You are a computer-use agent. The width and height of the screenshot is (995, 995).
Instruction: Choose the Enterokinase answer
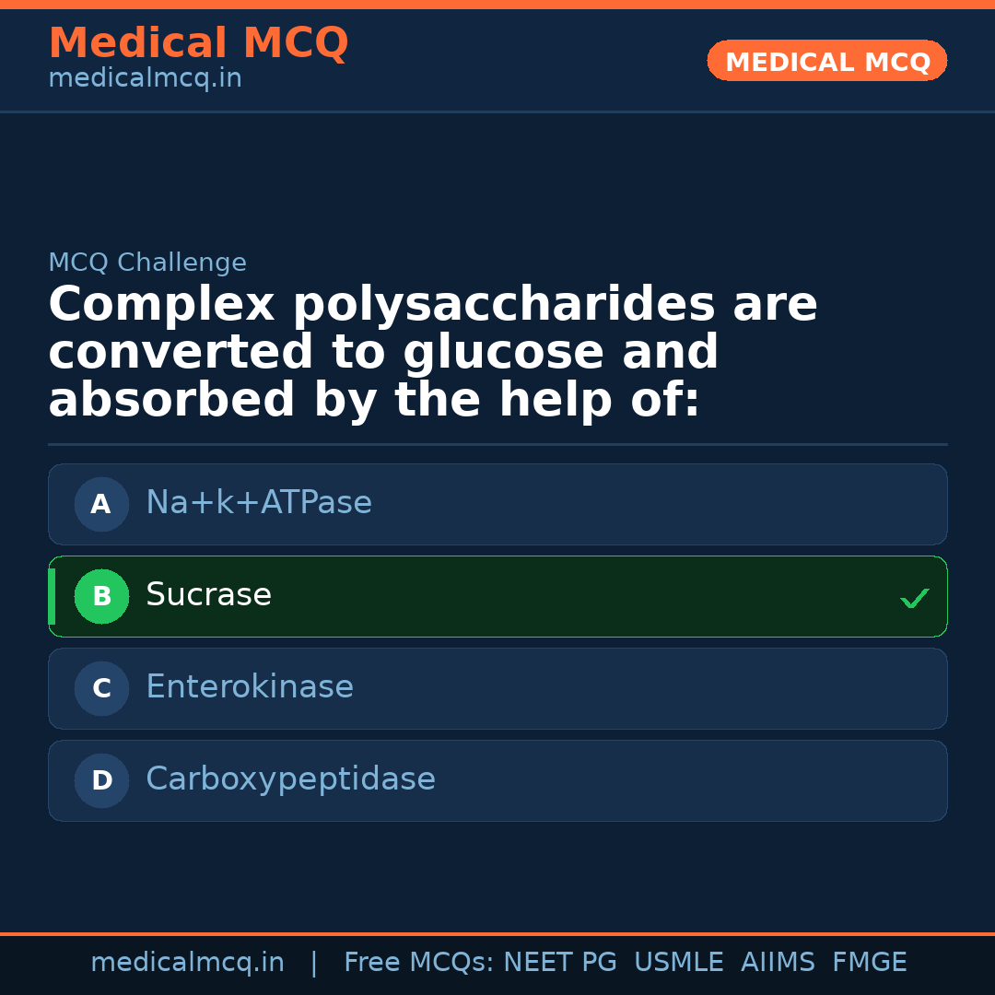pyautogui.click(x=250, y=687)
